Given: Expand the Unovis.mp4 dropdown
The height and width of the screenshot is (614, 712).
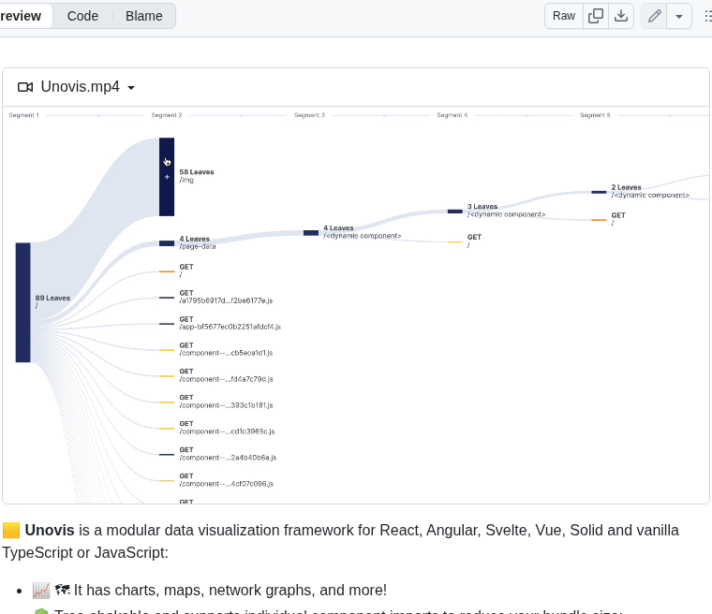Looking at the screenshot, I should tap(131, 88).
